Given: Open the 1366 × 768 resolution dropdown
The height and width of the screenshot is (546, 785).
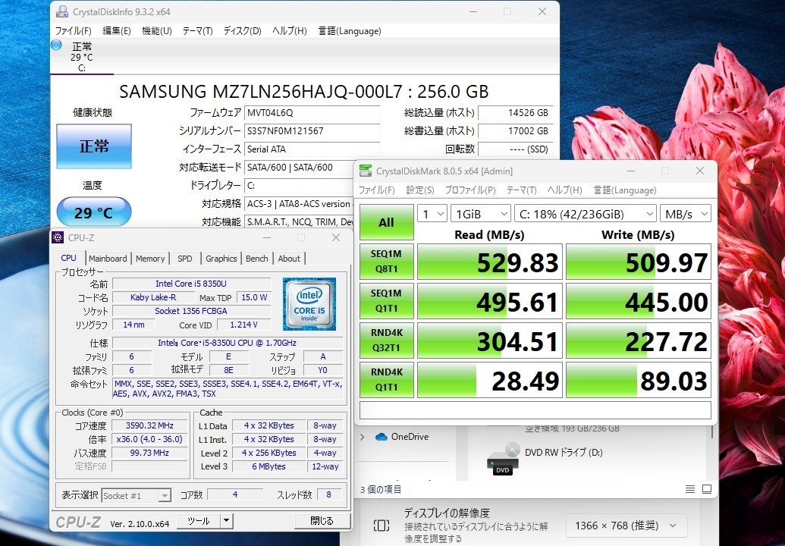Looking at the screenshot, I should point(626,526).
